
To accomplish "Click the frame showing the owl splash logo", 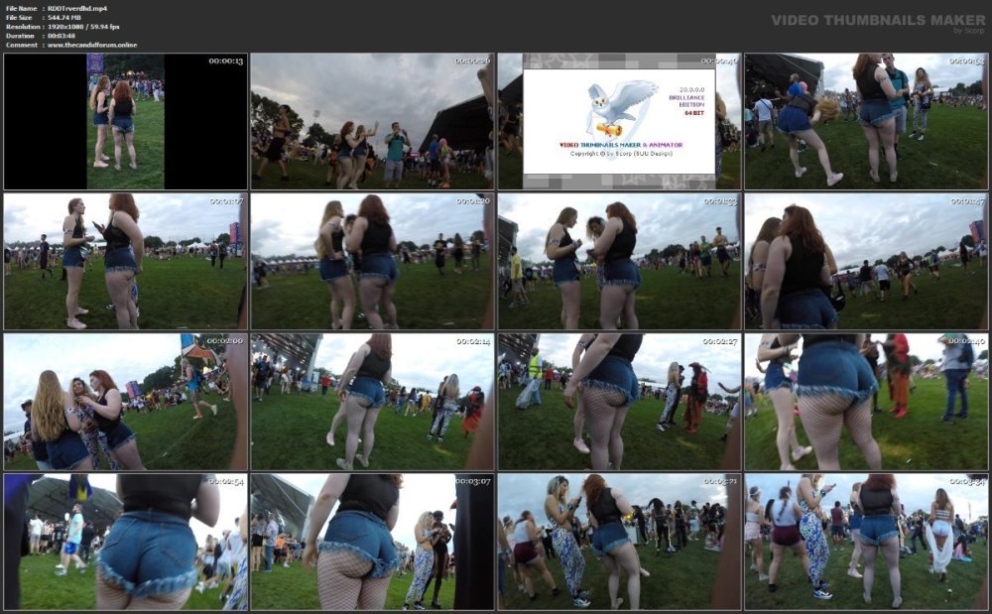I will [619, 121].
